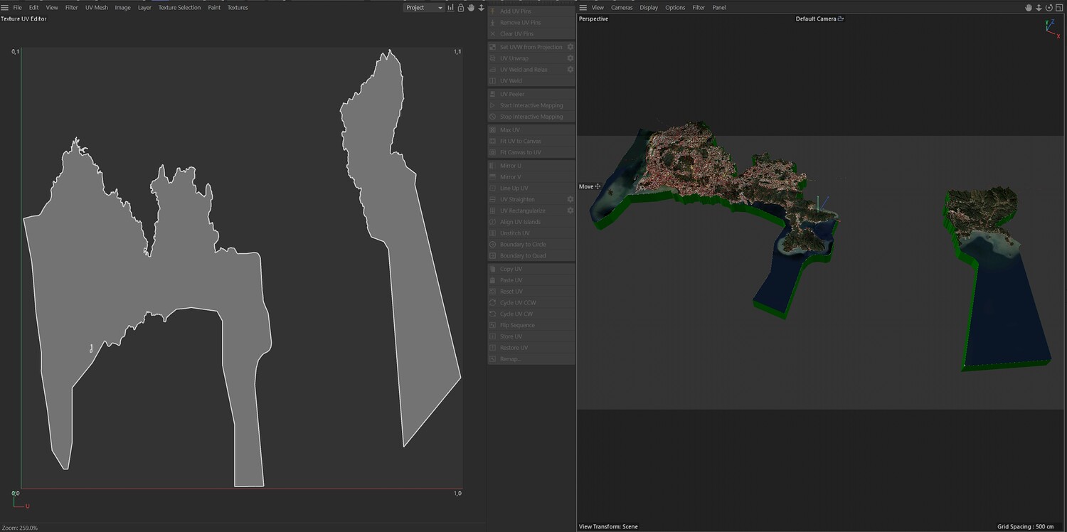
Task: Click Stop Interactive Mapping
Action: click(x=531, y=117)
